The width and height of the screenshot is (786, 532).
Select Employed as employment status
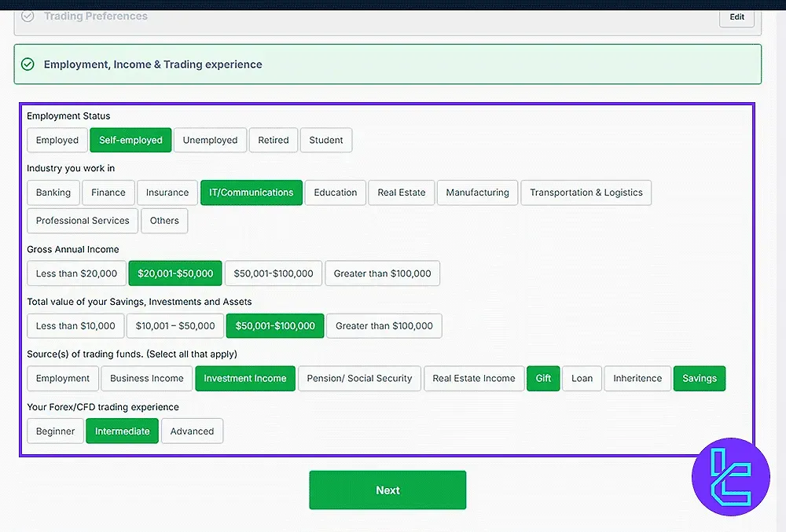tap(57, 141)
